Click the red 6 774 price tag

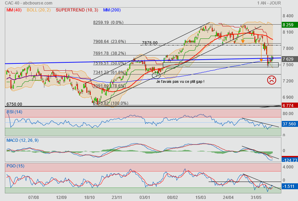tap(290, 106)
